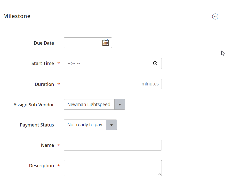Click the Duration label
Image resolution: width=231 pixels, height=190 pixels.
coord(44,84)
